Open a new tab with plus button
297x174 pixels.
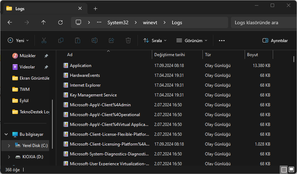[95, 8]
